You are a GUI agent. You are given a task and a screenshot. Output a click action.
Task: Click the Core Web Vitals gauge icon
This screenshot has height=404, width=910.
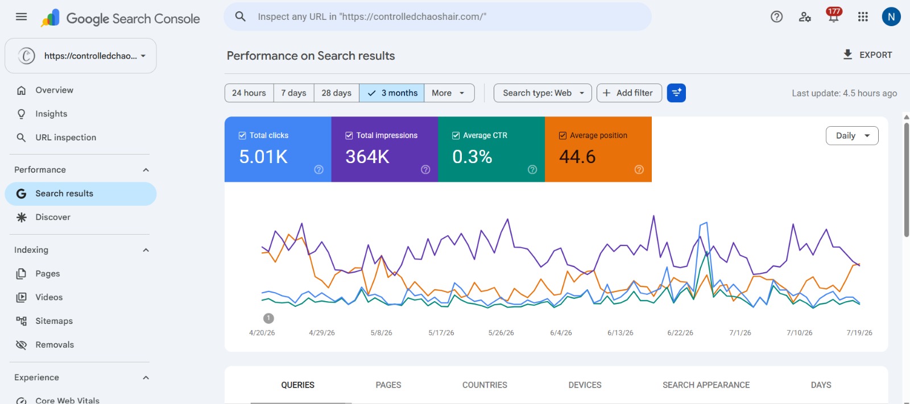click(x=22, y=400)
